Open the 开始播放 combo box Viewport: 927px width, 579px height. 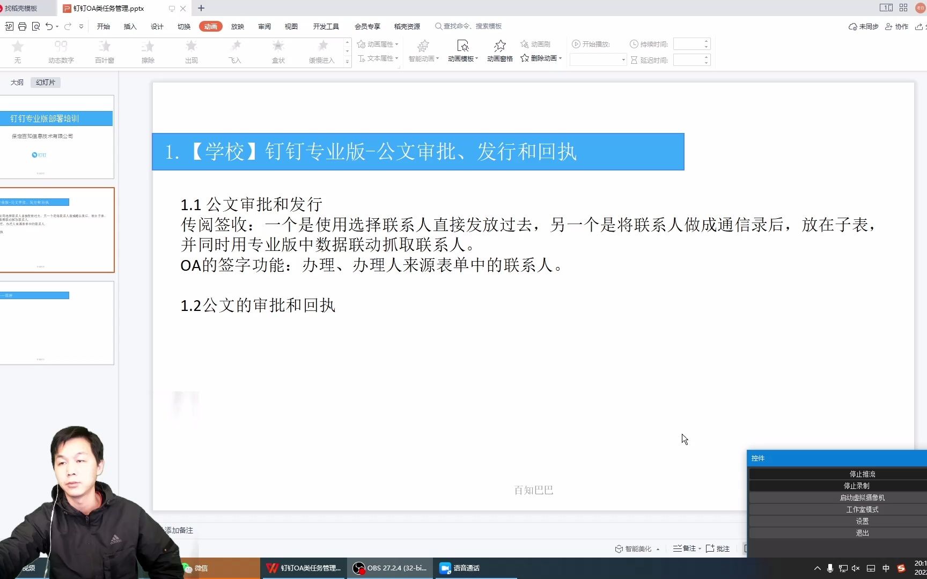[598, 60]
